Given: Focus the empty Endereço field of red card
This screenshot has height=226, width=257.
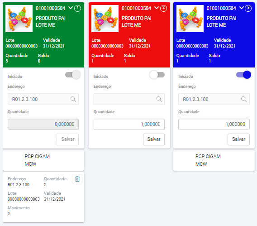Looking at the screenshot, I should 129,99.
